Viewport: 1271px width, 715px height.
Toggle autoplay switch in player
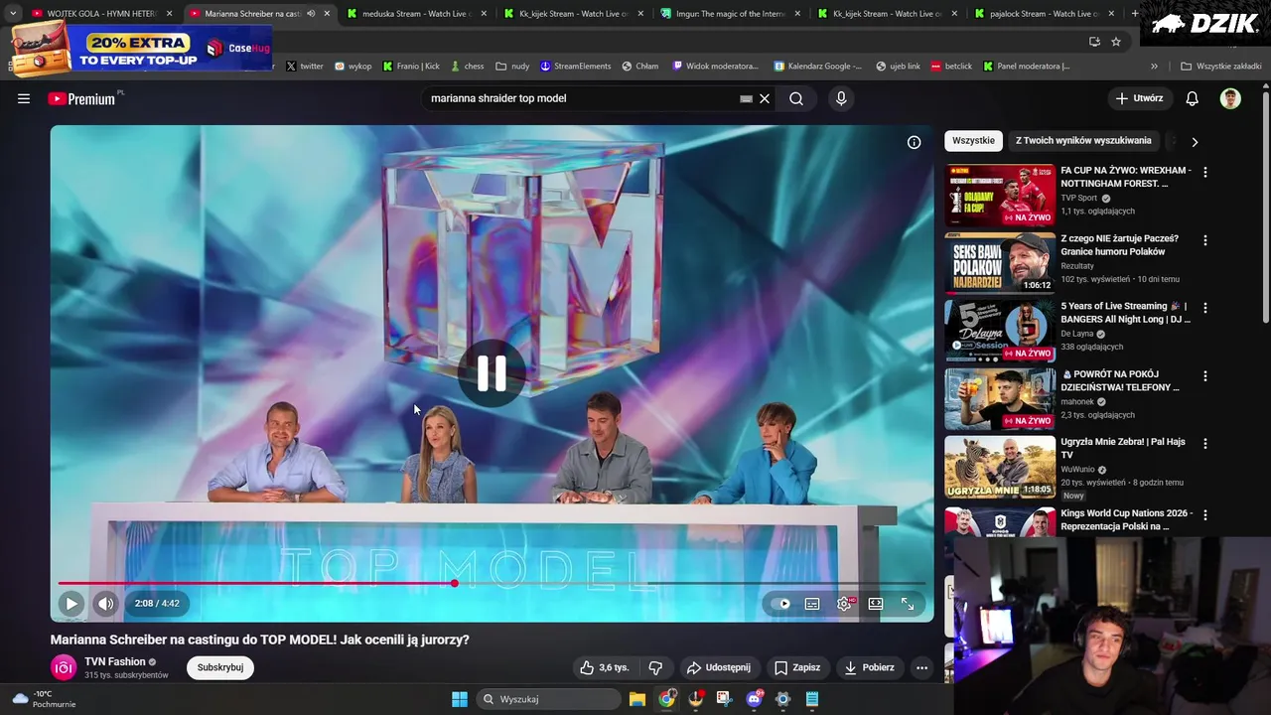pos(781,603)
